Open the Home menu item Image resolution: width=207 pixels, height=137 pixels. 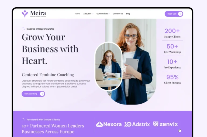click(x=77, y=14)
